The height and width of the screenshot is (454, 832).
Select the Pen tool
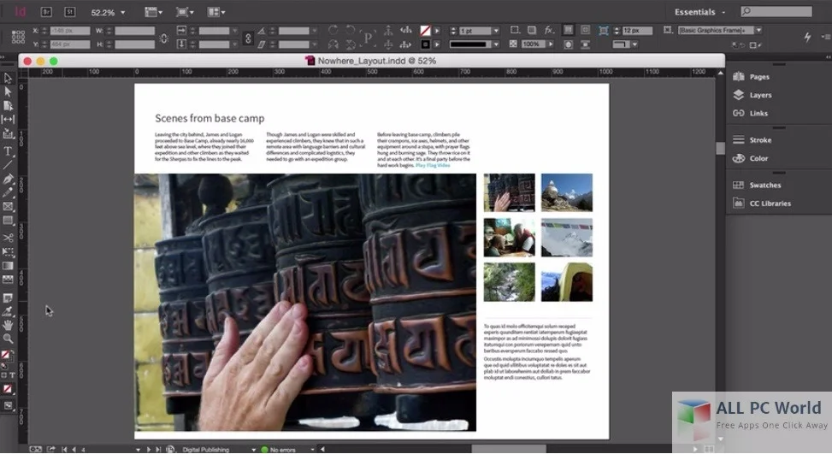8,180
